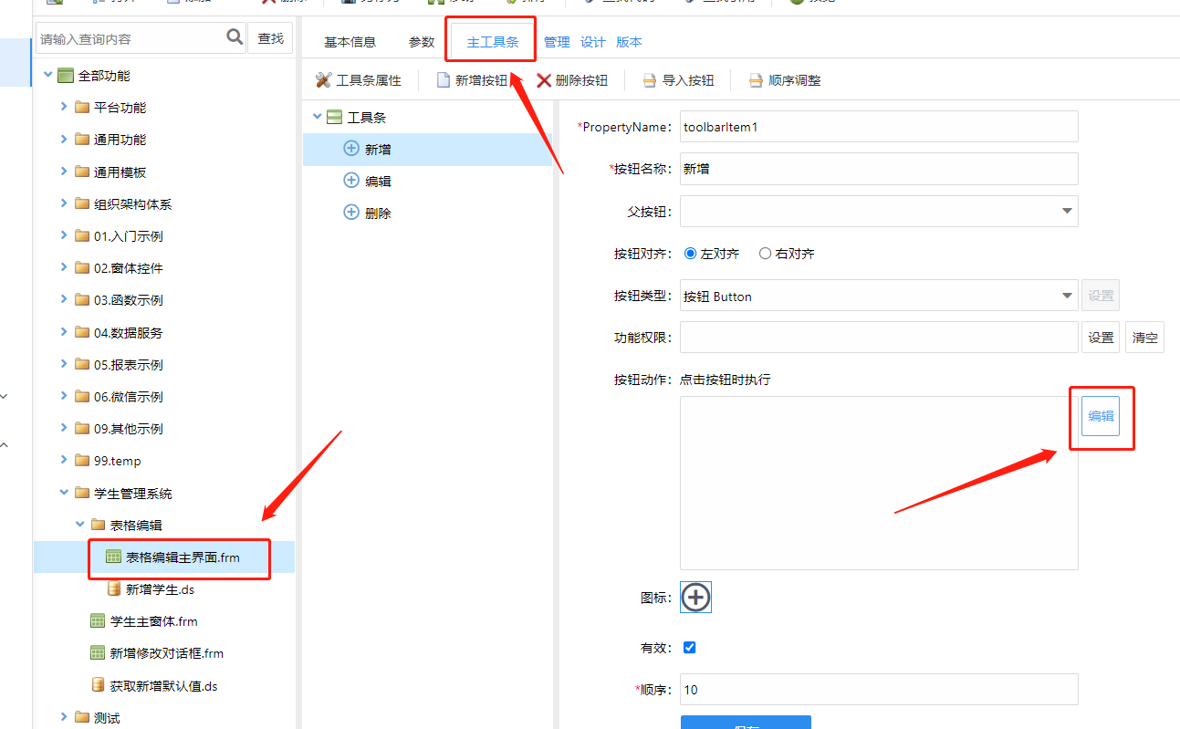Click 设置 button next to 功能权限
This screenshot has width=1180, height=729.
point(1101,338)
